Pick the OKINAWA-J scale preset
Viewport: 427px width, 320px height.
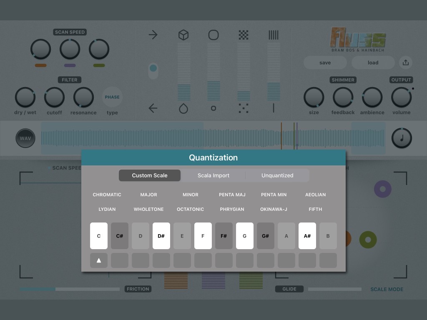274,209
